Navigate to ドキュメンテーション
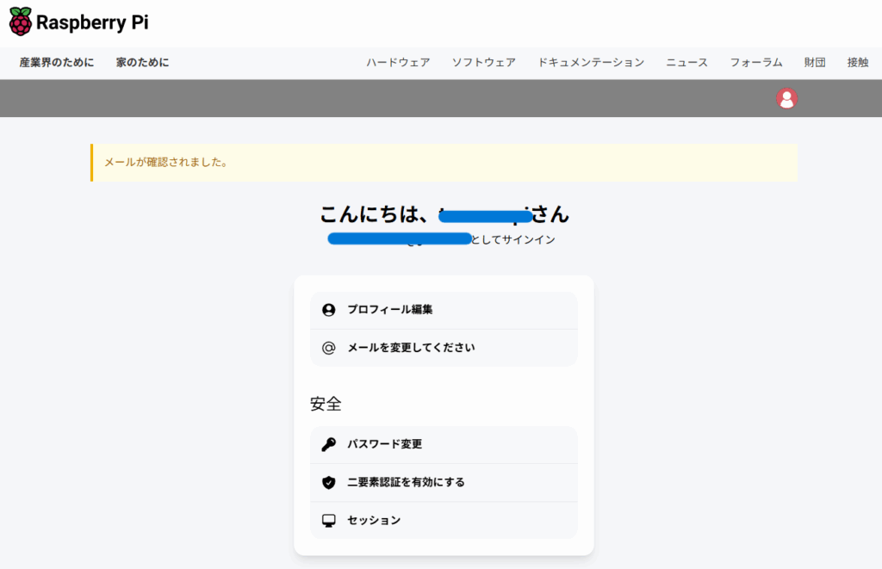 tap(591, 62)
